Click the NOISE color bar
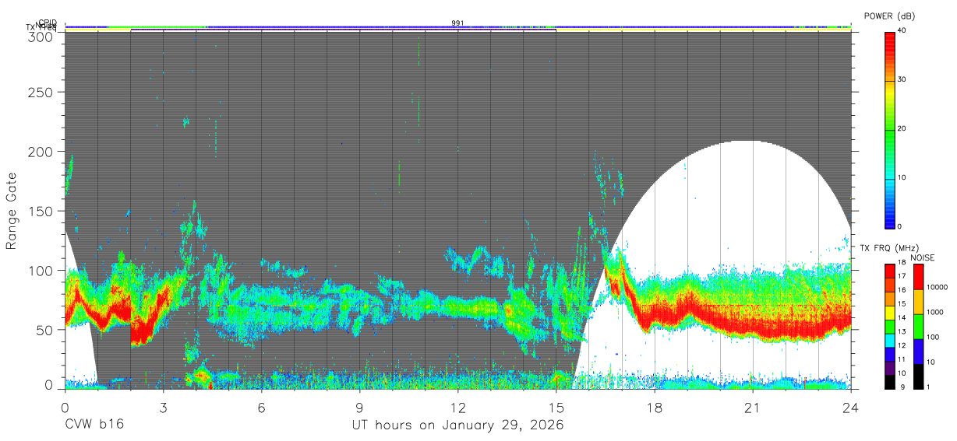957x441 pixels. click(x=917, y=326)
